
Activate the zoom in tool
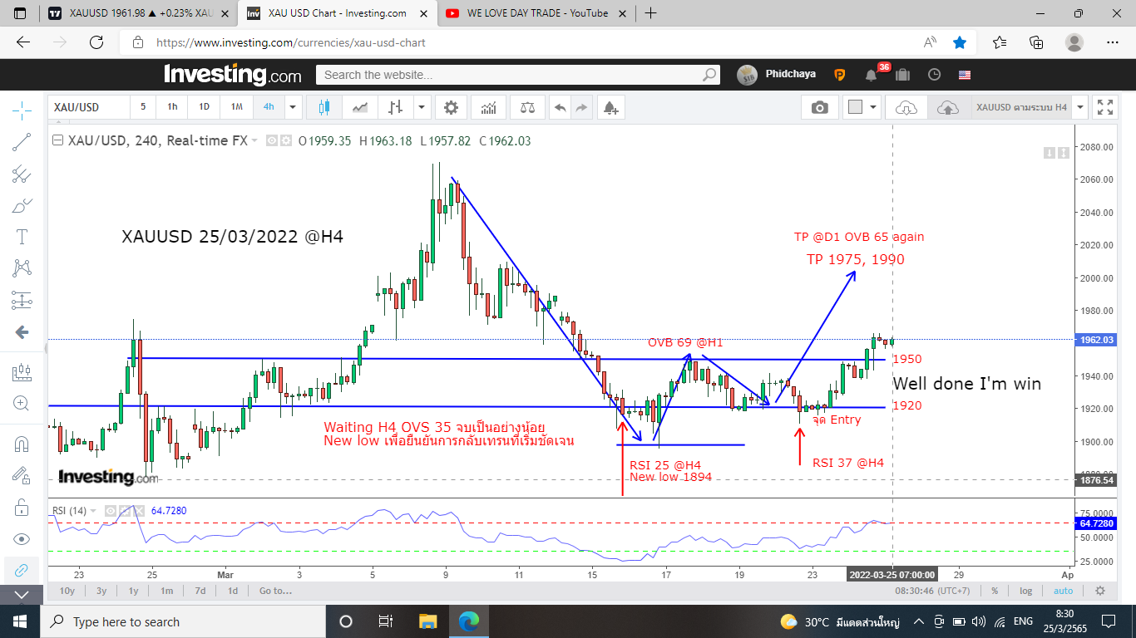pos(22,404)
